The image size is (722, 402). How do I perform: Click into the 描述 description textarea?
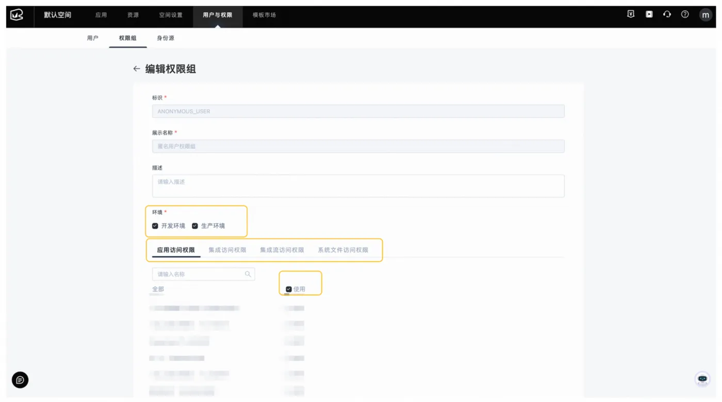tap(358, 186)
